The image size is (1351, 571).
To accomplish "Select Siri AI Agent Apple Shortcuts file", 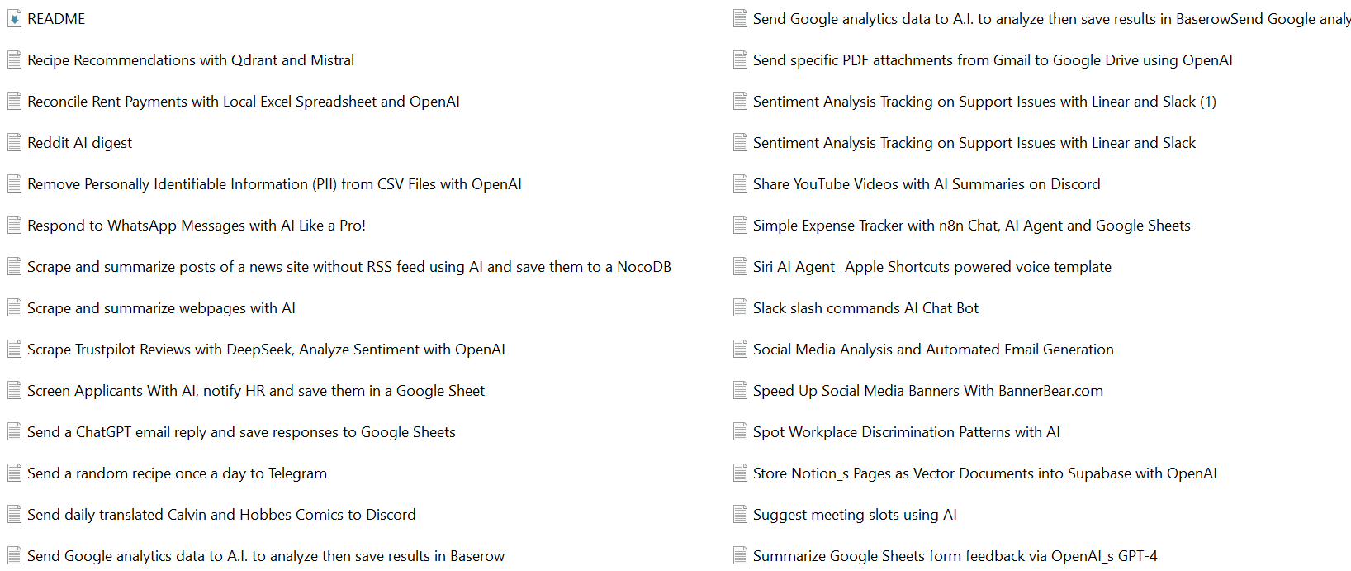I will pos(931,267).
